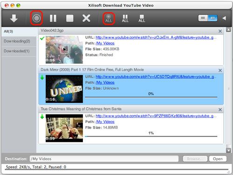Click the scrollbar down arrow
Viewport: 233px width, 175px height.
tap(228, 150)
